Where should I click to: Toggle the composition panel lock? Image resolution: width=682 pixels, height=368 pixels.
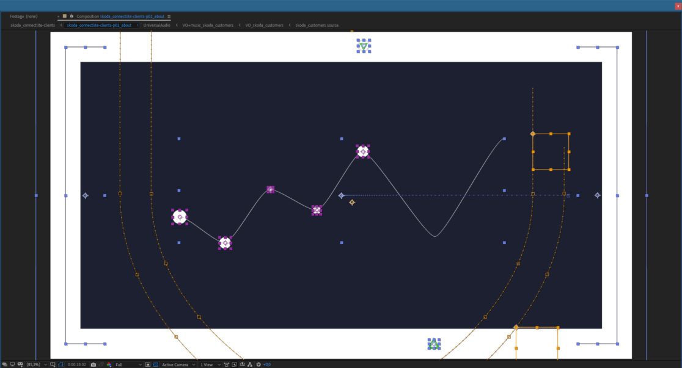click(72, 16)
